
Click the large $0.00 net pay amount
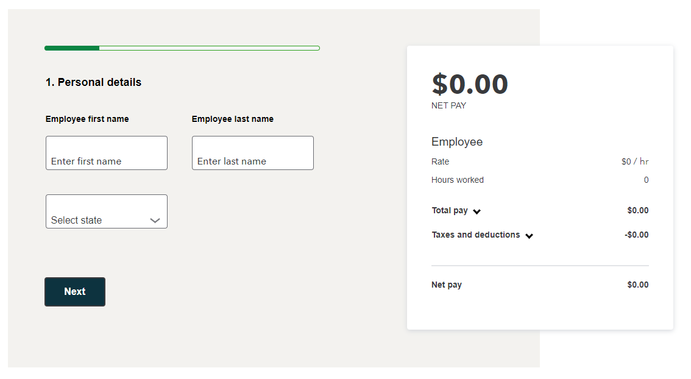470,84
